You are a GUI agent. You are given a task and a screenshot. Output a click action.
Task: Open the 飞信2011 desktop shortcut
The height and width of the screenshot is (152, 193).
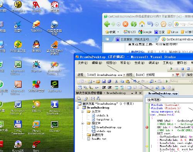36,26
